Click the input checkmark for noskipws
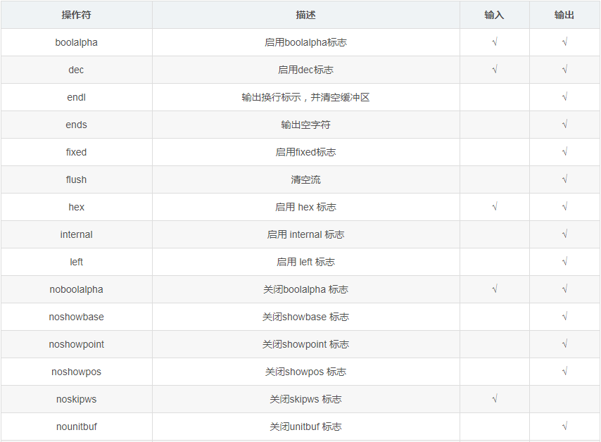 (x=495, y=398)
